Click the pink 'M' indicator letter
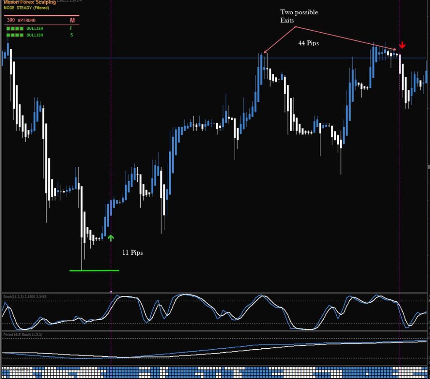The image size is (430, 379). coord(72,20)
